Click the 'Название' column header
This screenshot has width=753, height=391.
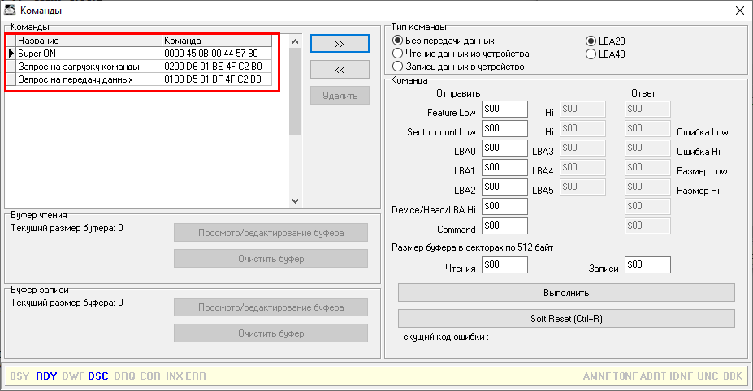(x=88, y=41)
